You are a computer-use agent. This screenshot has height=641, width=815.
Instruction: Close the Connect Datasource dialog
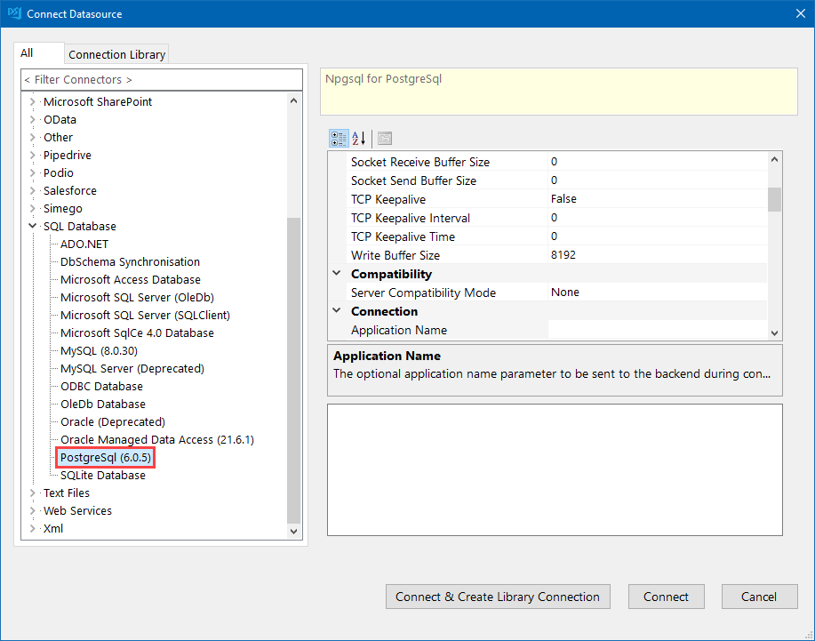click(x=801, y=13)
